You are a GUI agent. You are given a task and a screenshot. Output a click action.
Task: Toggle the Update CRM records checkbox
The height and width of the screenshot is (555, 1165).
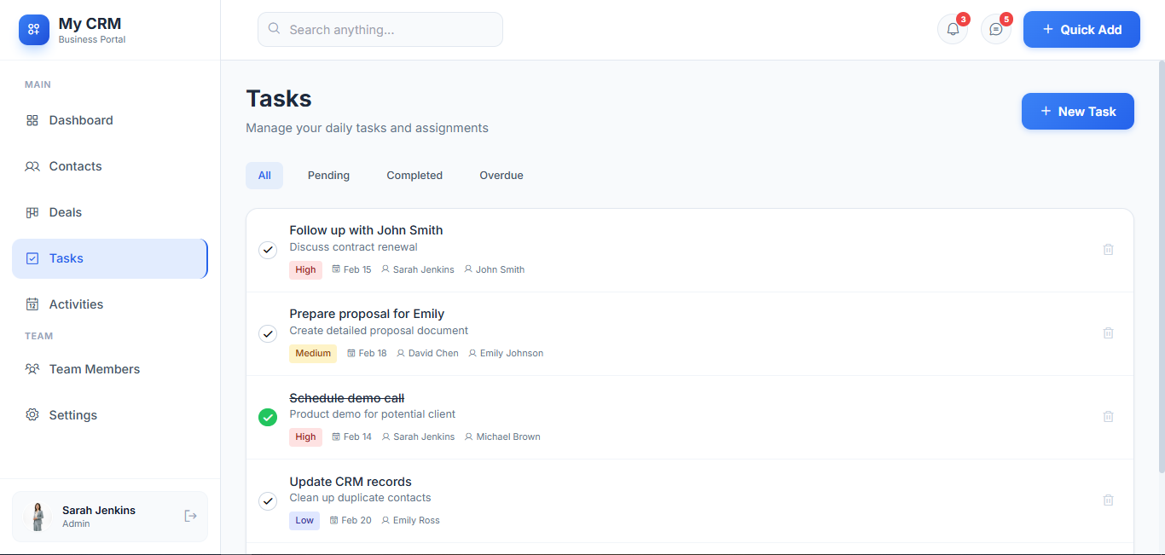click(x=268, y=500)
